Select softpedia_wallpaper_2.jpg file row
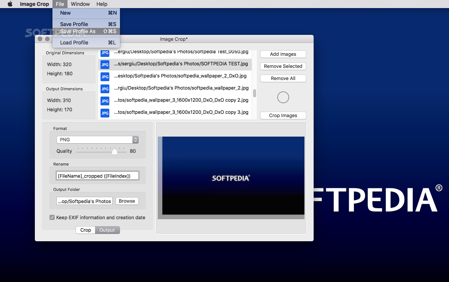The height and width of the screenshot is (282, 449). 175,89
